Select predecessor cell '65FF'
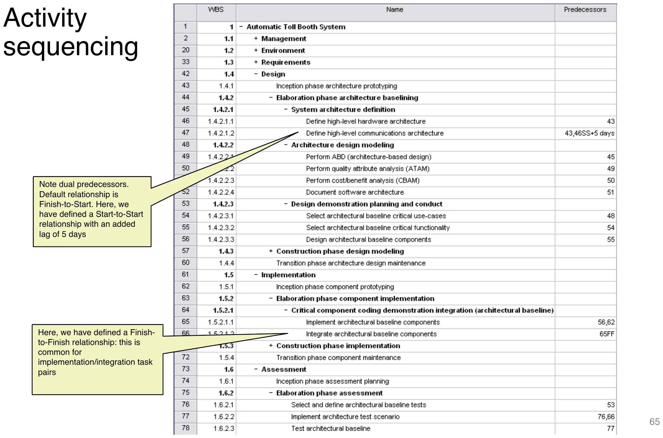Image resolution: width=663 pixels, height=438 pixels. pos(585,334)
